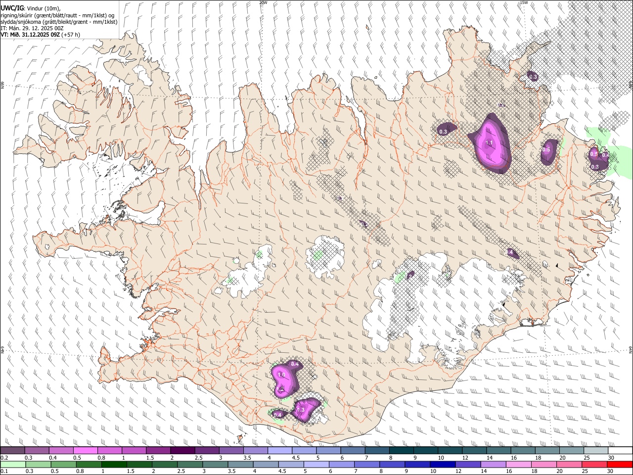Select the pale mint 0.1 swatch in lower legend

pyautogui.click(x=13, y=464)
